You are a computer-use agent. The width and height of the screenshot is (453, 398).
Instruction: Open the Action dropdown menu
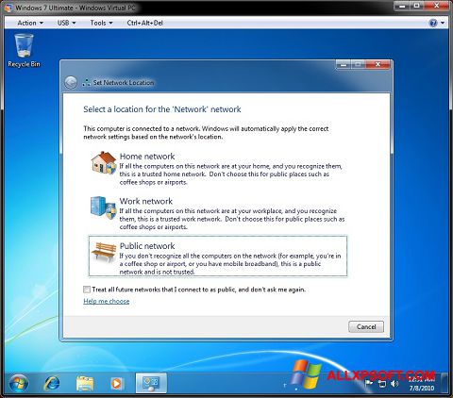(x=30, y=23)
